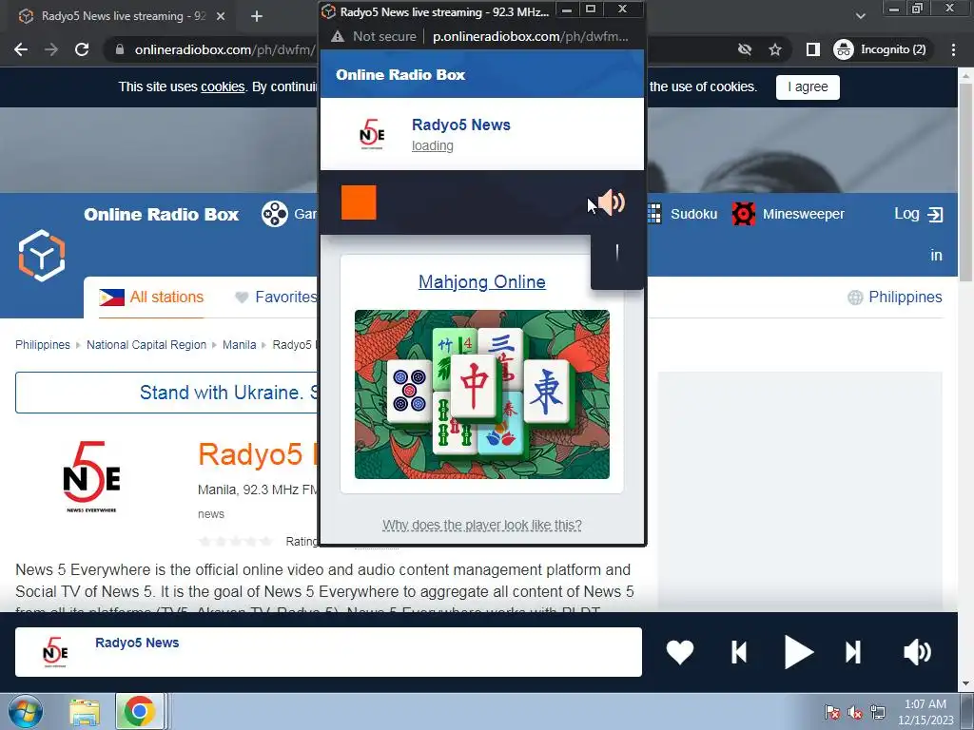Click the 'loading' status text in popup
This screenshot has width=974, height=730.
coord(433,145)
